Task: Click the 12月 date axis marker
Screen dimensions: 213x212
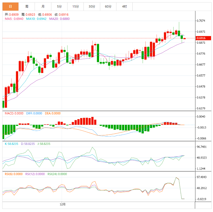Action: 63,204
